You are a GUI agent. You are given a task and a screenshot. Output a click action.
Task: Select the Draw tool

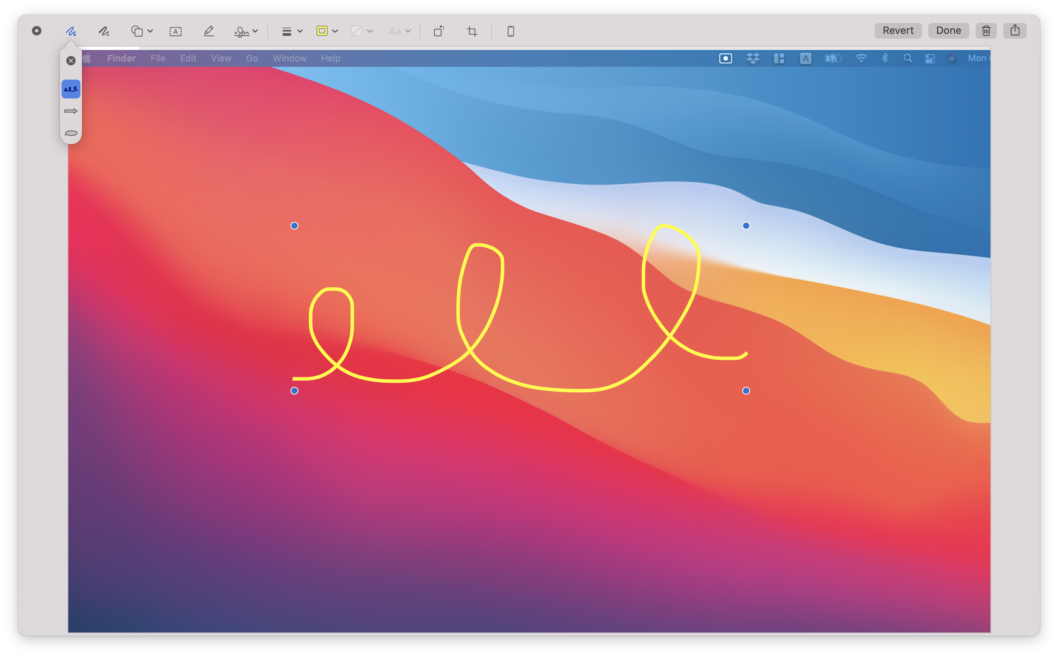pos(104,31)
